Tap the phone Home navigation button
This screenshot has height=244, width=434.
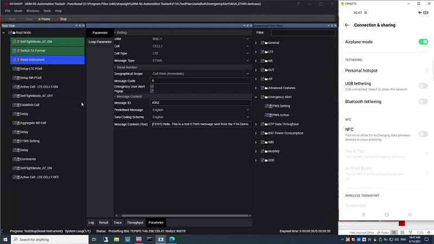[387, 215]
